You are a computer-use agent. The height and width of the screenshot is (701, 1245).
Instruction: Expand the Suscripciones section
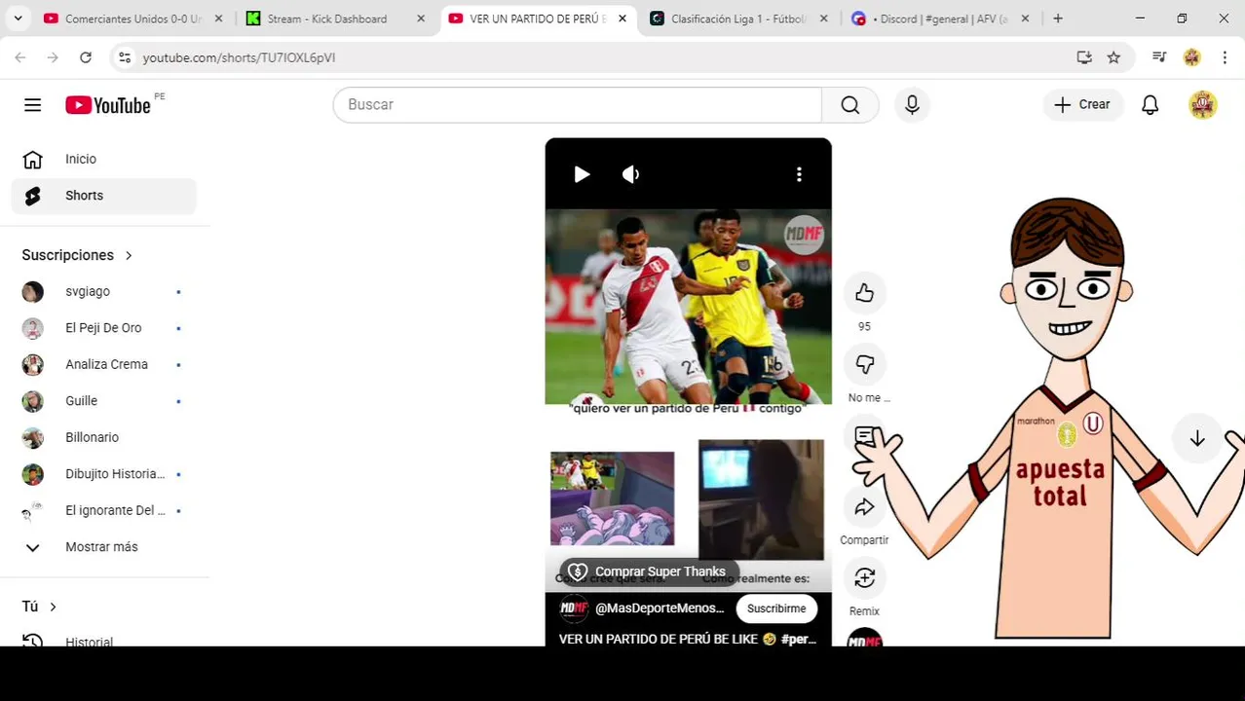click(78, 255)
